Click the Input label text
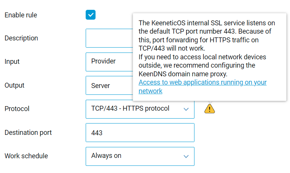Screen dimensions: 290x173 (12, 62)
